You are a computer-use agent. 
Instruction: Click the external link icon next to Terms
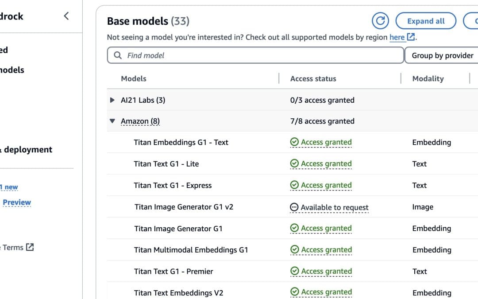(30, 247)
